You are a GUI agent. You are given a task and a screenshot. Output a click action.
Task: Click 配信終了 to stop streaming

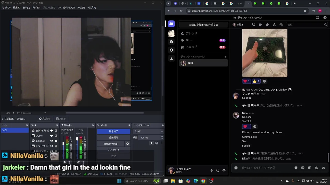pos(113,131)
